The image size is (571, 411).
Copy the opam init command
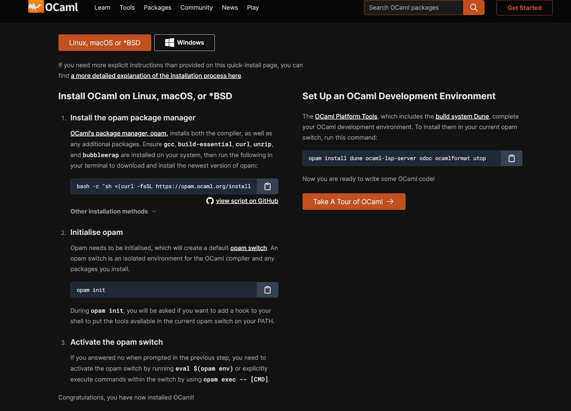267,290
